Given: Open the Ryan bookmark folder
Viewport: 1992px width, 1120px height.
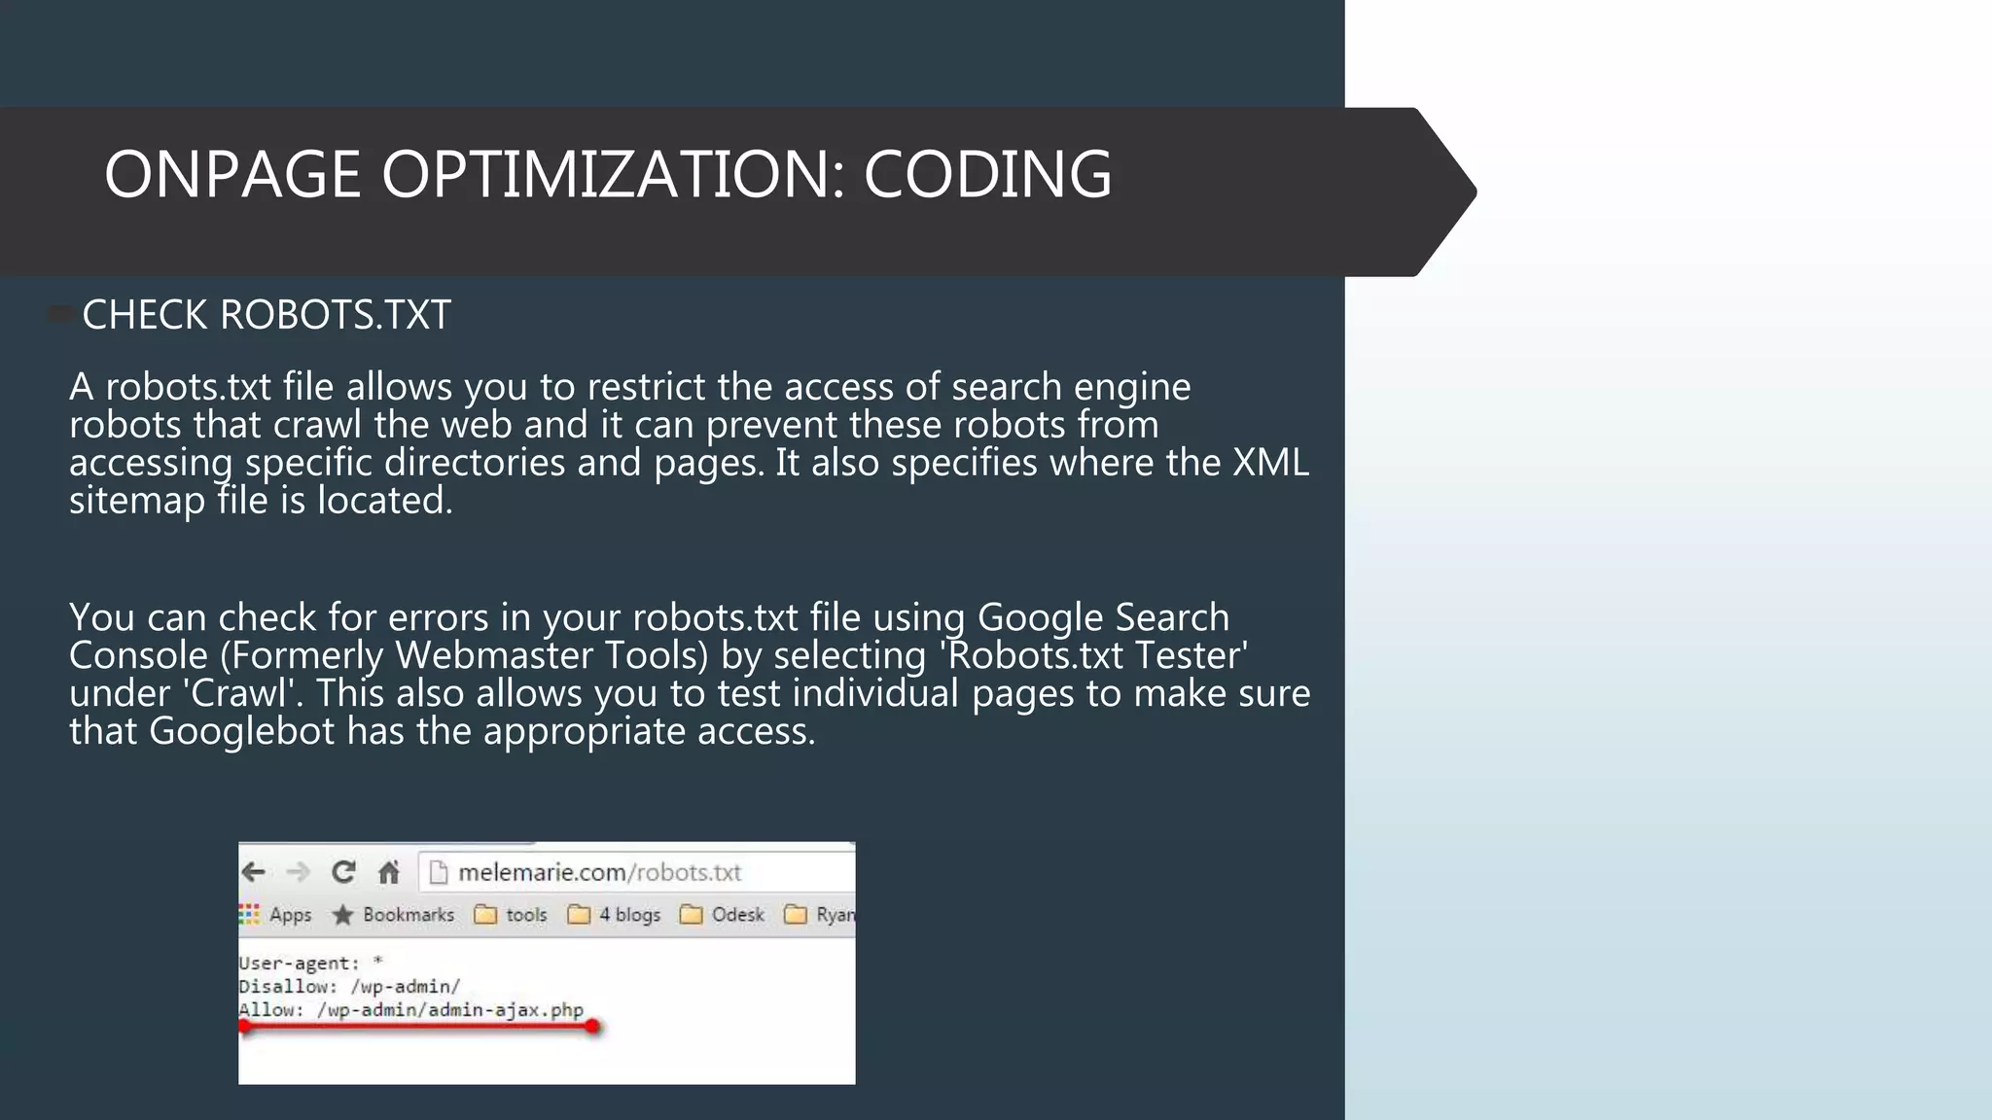Looking at the screenshot, I should (x=819, y=915).
